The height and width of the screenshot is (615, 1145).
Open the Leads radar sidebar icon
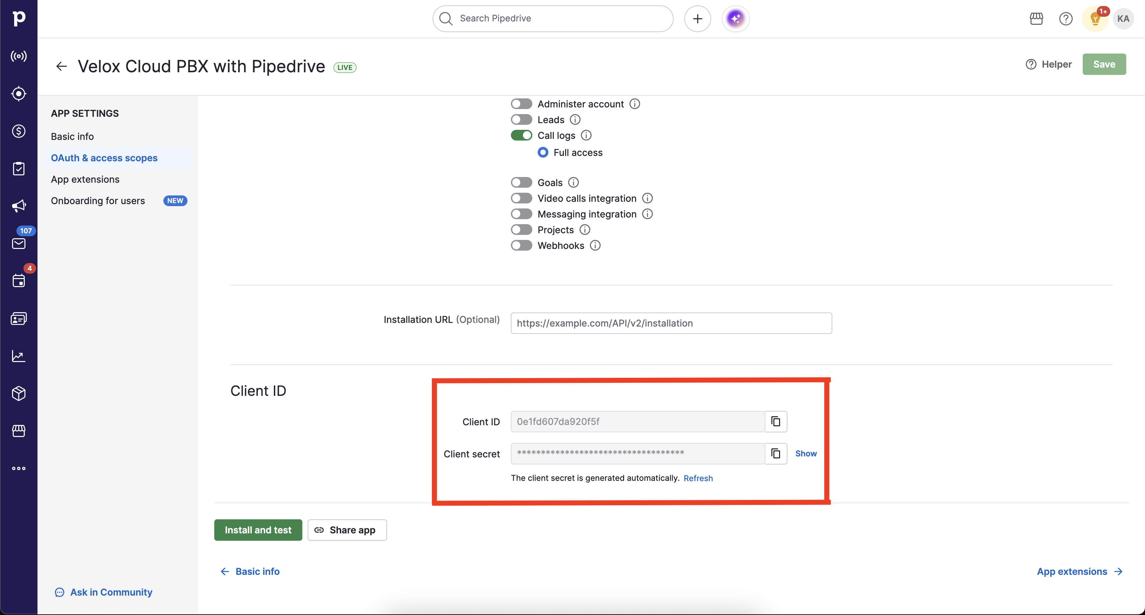19,94
